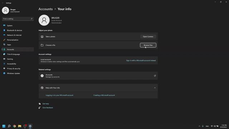Go to Gaming settings
Viewport: 229px width, 129px height.
(x=18, y=59)
